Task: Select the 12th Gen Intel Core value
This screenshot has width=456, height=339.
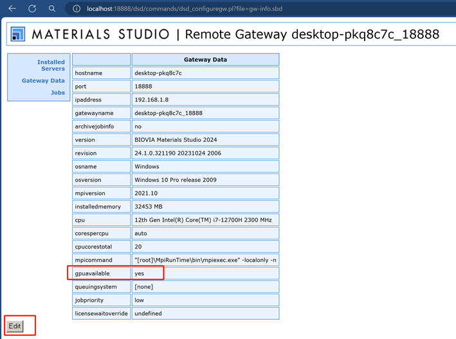Action: (205, 220)
